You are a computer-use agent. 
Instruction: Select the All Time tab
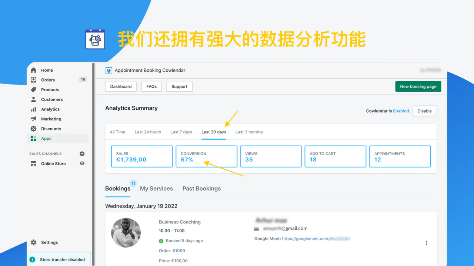[x=118, y=132]
